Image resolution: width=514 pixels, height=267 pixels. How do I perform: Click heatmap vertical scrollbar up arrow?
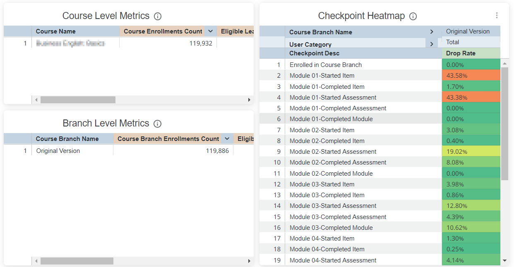click(x=504, y=64)
